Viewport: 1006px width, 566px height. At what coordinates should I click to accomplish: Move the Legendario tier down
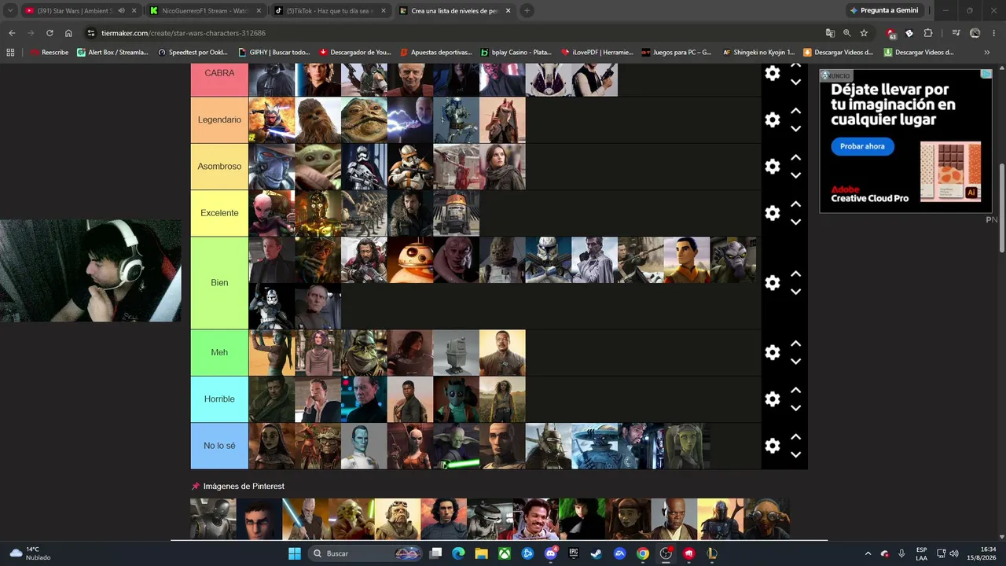point(795,129)
